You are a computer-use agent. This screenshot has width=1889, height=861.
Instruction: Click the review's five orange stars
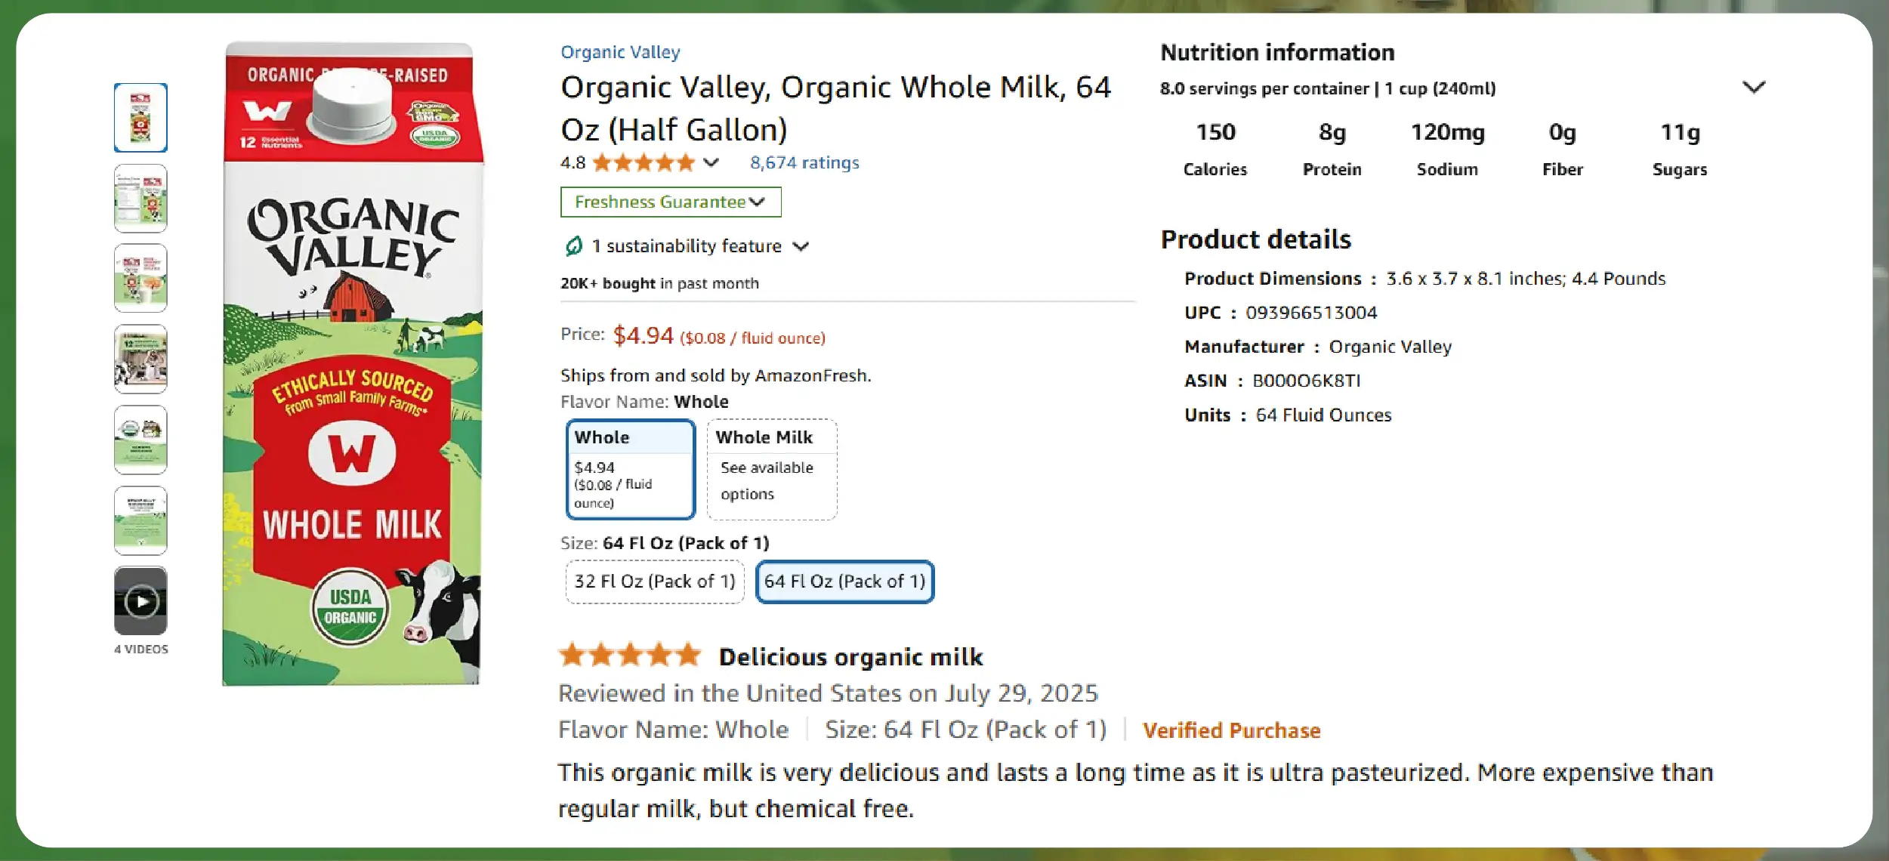point(630,656)
